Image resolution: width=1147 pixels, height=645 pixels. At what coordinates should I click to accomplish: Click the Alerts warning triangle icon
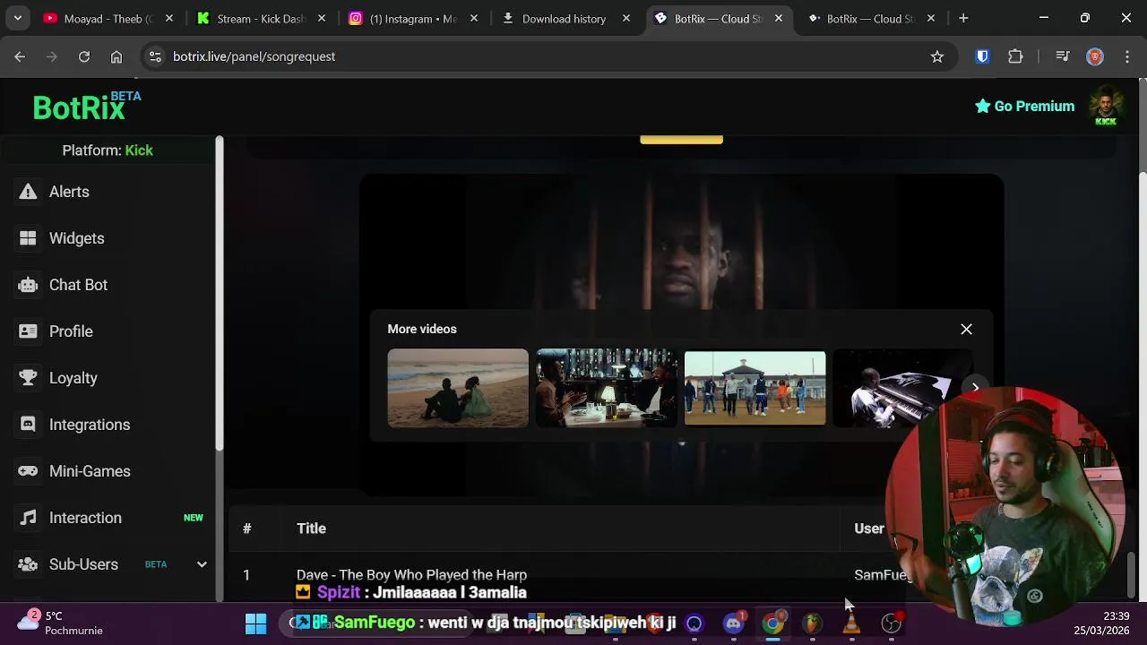click(29, 192)
